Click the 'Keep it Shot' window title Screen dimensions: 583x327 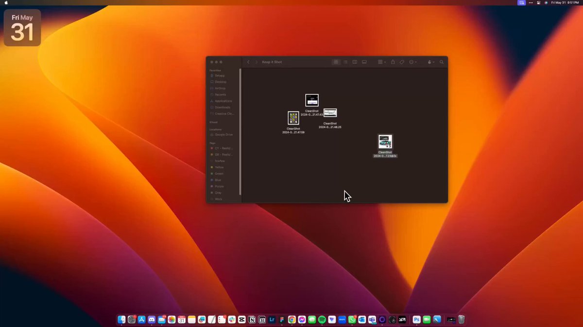click(272, 62)
